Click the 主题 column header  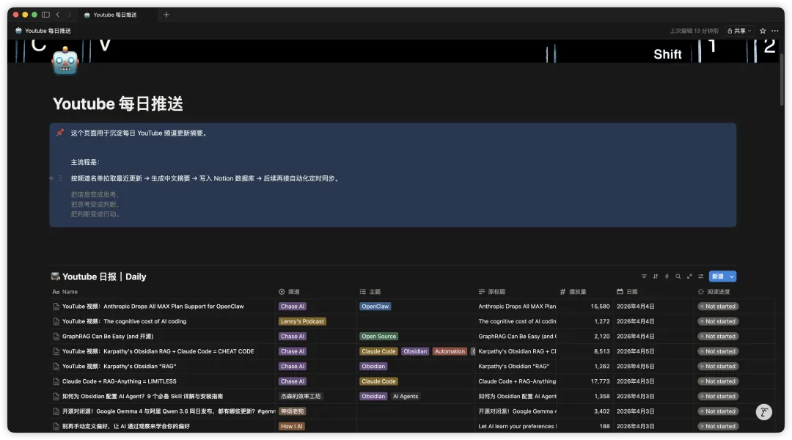[370, 292]
